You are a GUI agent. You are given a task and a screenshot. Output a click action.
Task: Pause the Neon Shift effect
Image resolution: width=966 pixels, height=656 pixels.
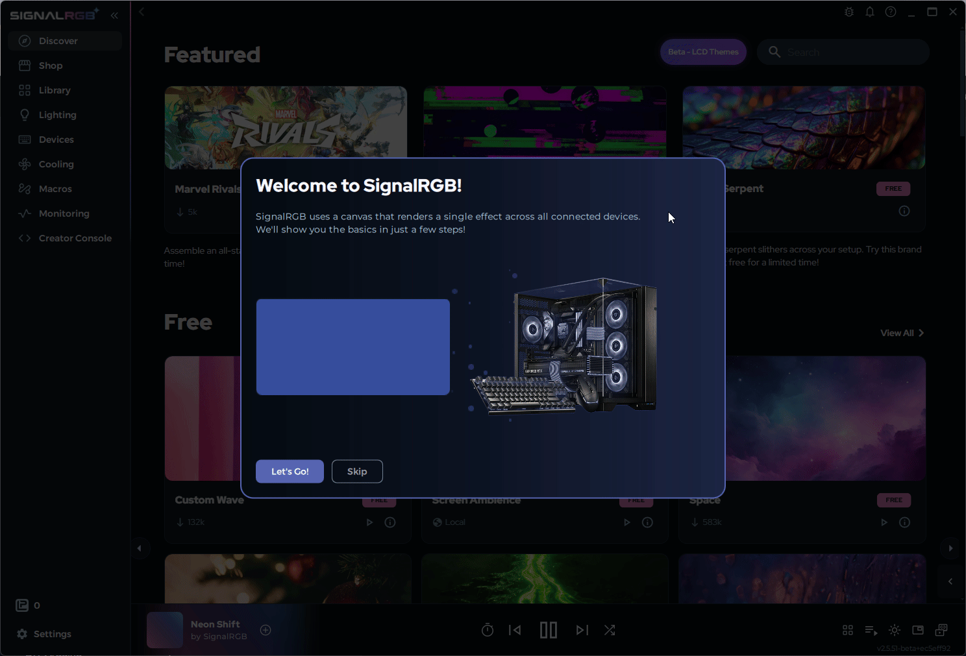tap(549, 629)
